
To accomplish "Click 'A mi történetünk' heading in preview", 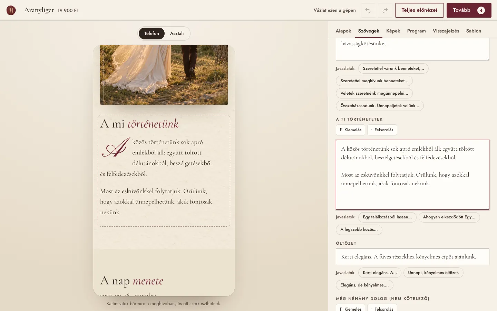I will coord(139,124).
